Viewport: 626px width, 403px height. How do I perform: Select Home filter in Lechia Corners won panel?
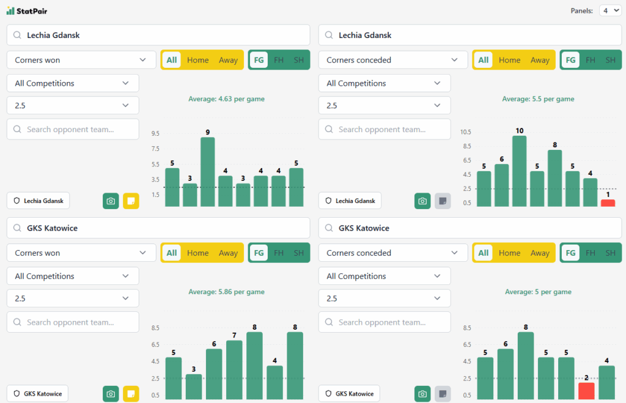(197, 60)
